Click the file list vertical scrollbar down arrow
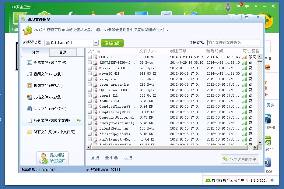 [260, 142]
